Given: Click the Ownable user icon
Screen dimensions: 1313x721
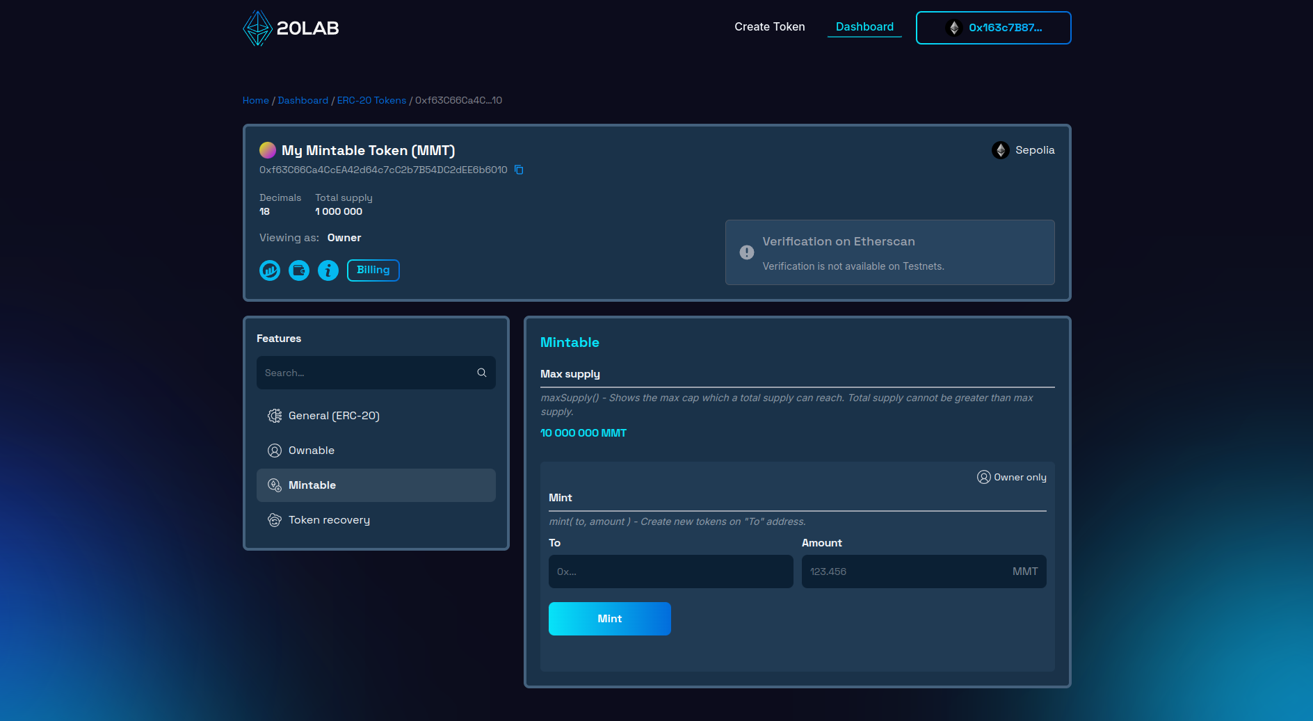Looking at the screenshot, I should pos(275,451).
